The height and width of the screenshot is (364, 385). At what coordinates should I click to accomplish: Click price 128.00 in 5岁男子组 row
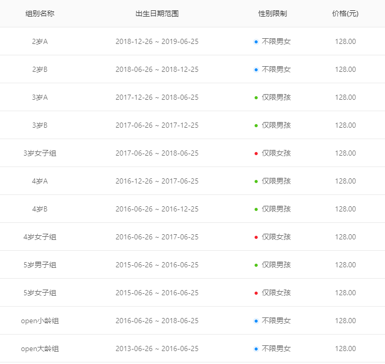click(x=346, y=265)
